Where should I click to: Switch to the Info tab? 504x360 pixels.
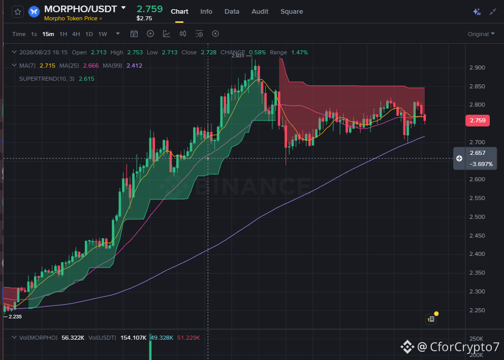pyautogui.click(x=206, y=12)
